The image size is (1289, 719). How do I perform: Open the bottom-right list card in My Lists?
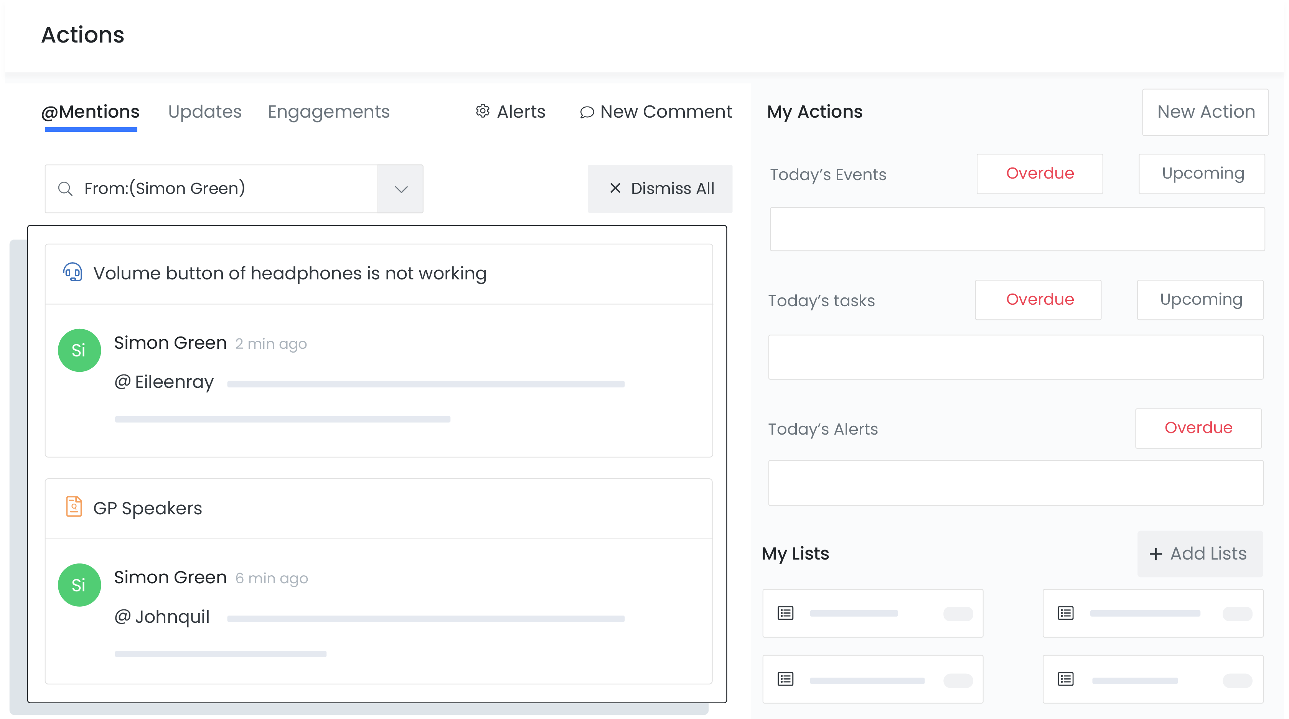1152,679
